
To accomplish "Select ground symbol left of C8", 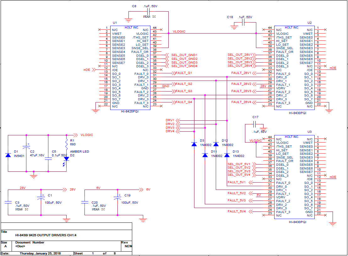I will click(x=128, y=20).
